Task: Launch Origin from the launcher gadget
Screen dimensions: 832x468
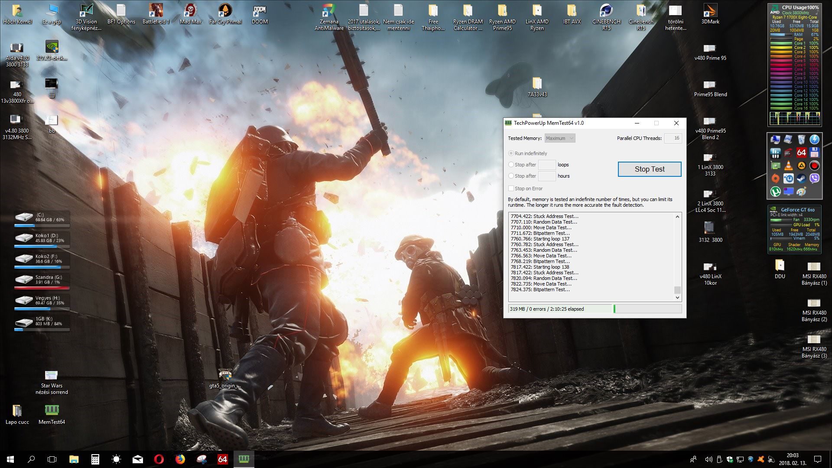Action: click(775, 179)
